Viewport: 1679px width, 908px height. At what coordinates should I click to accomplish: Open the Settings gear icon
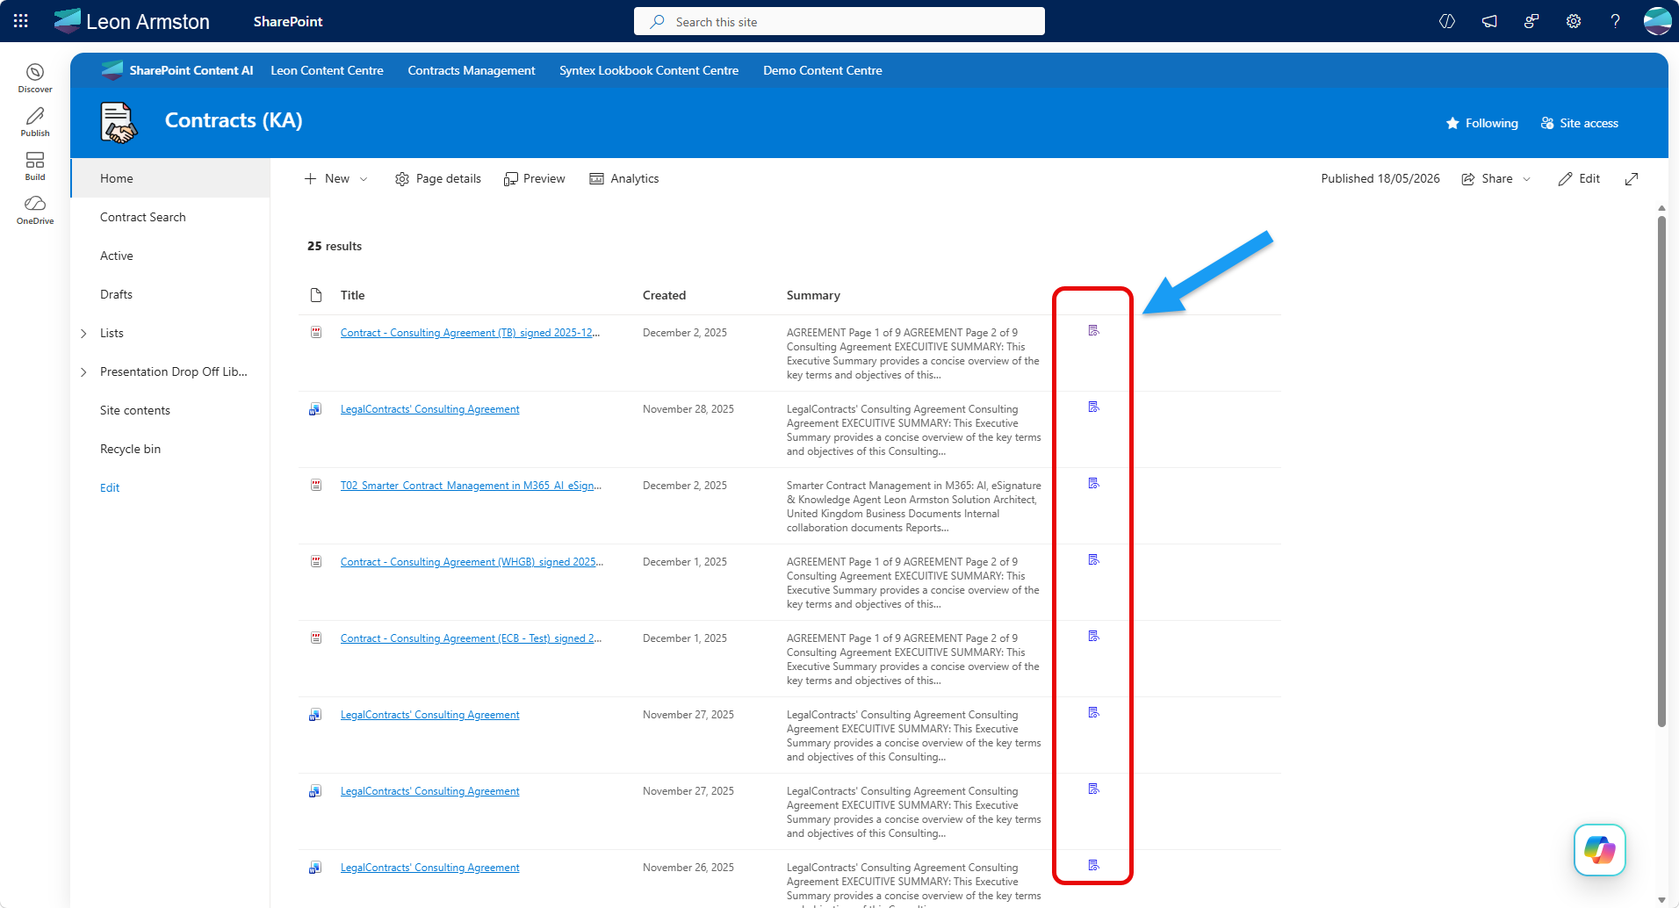point(1574,21)
